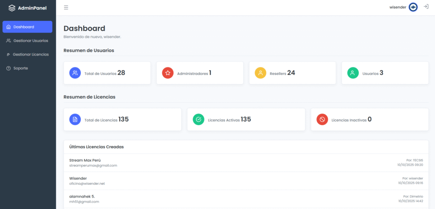Click the oficina@wisender.net email

pos(87,184)
